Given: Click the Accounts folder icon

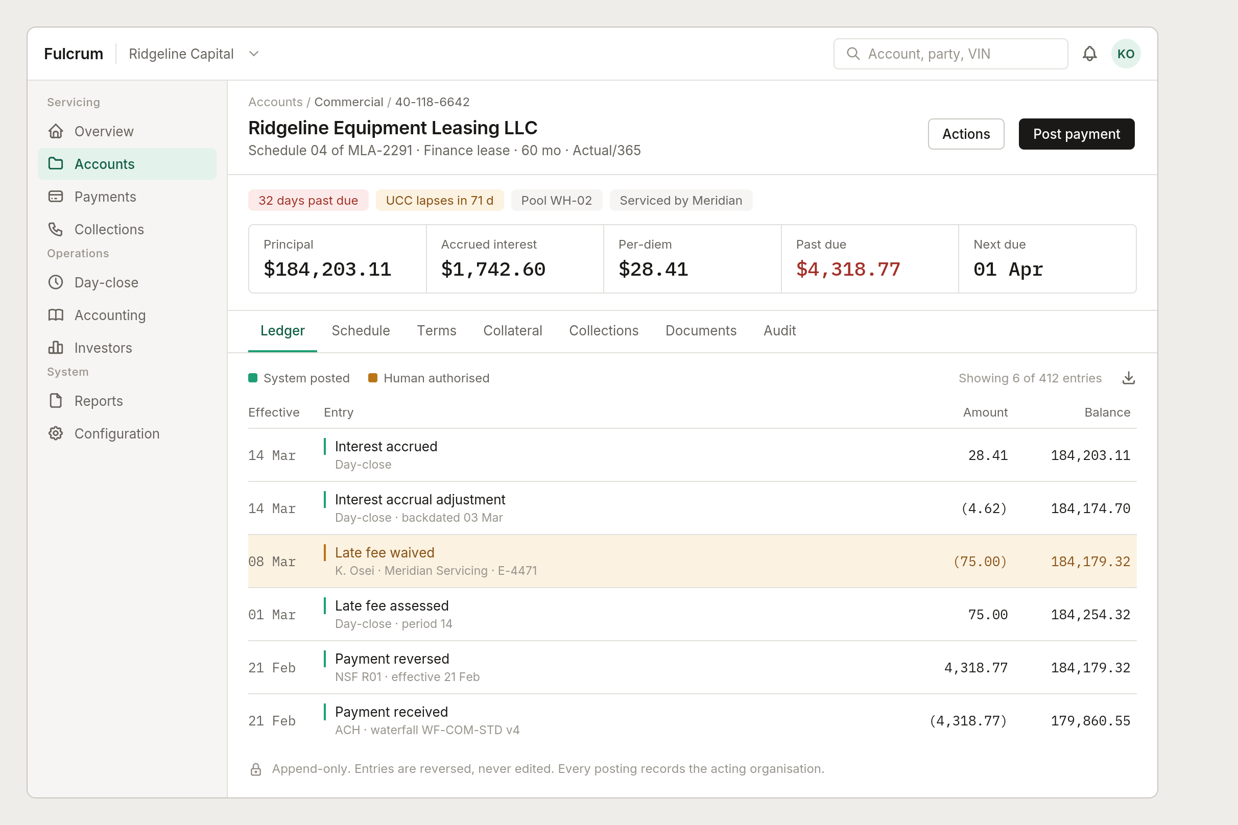Looking at the screenshot, I should pos(56,164).
